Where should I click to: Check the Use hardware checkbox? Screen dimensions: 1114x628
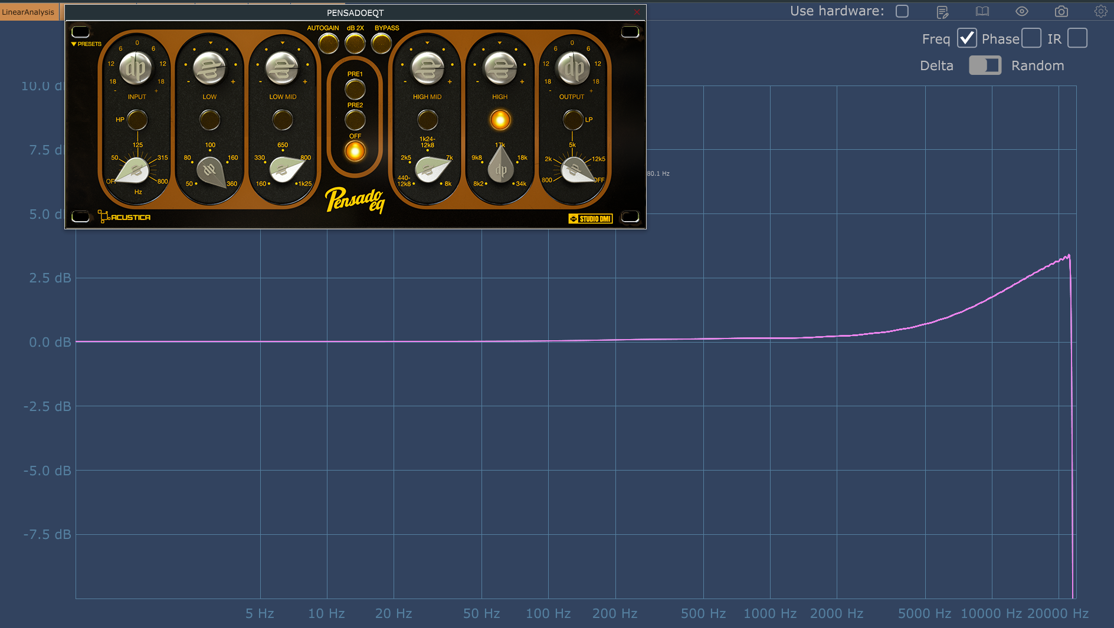click(x=902, y=11)
